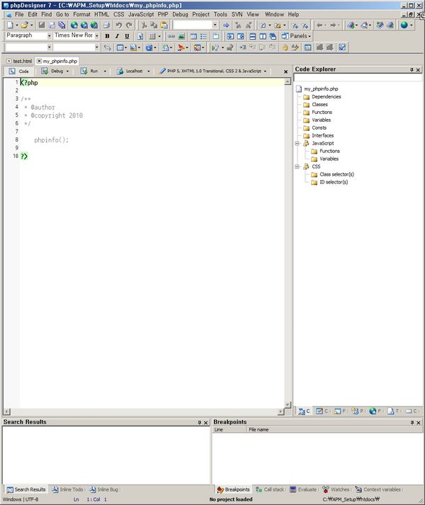425x505 pixels.
Task: Collapse the JavaScript tree node
Action: (297, 143)
